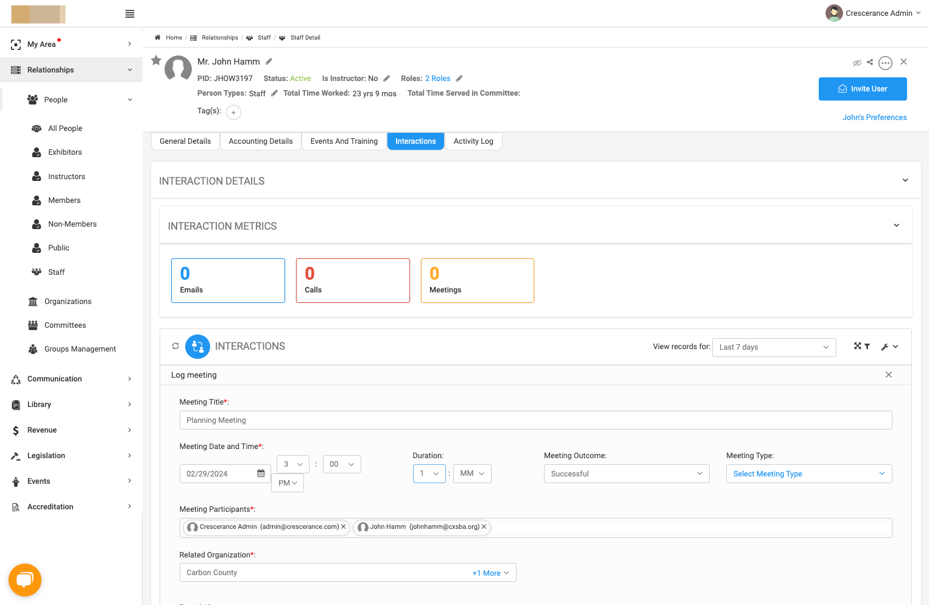
Task: Change the AM/PM dropdown
Action: pyautogui.click(x=288, y=483)
